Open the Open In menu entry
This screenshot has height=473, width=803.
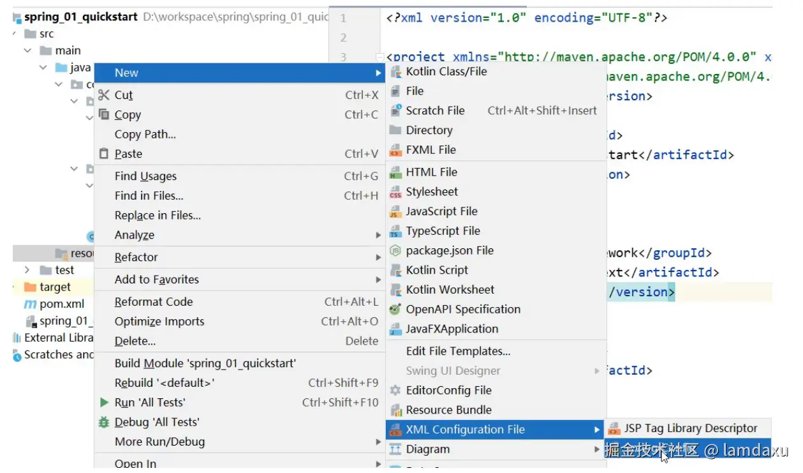[x=240, y=463]
